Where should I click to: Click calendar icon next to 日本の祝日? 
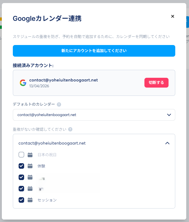coord(30,155)
